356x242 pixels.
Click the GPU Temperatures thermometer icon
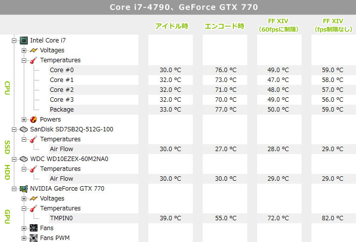pyautogui.click(x=34, y=208)
